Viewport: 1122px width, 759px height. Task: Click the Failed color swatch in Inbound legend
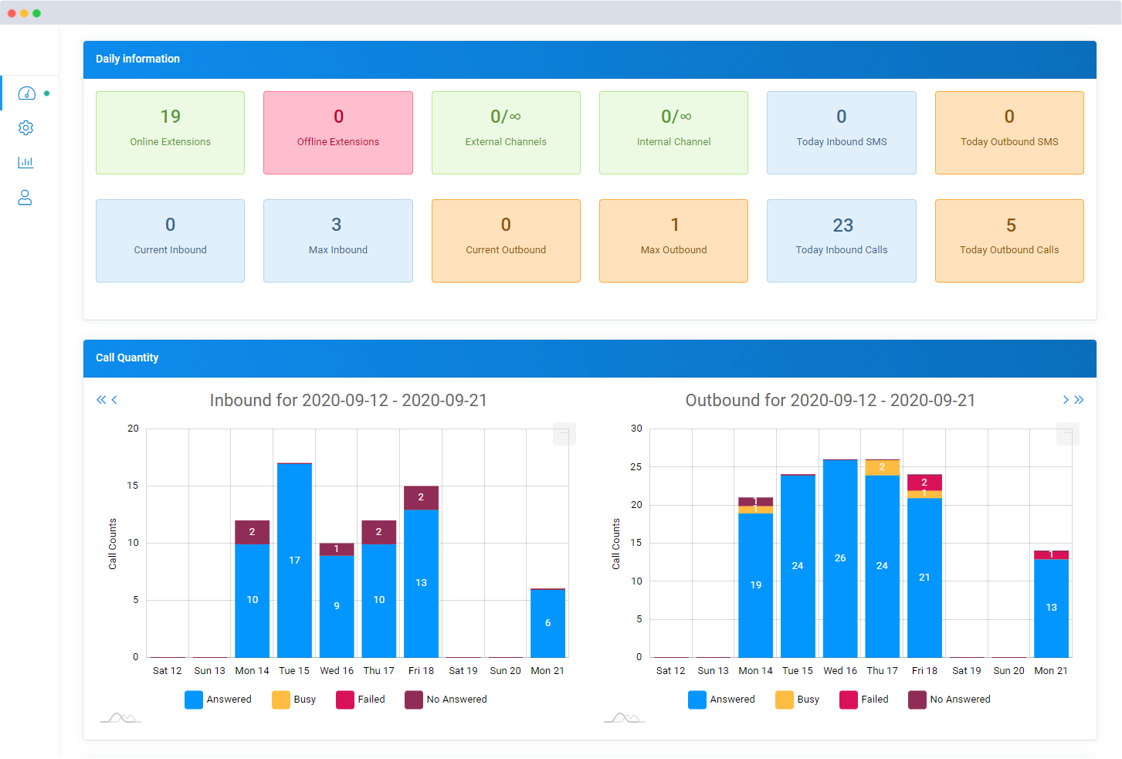(x=345, y=700)
